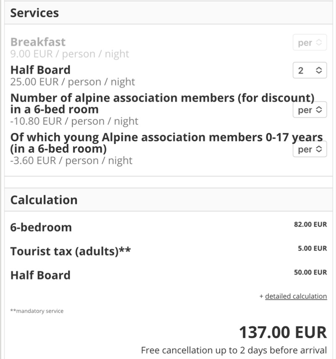Click the Services section header
Image resolution: width=336 pixels, height=359 pixels.
(34, 13)
